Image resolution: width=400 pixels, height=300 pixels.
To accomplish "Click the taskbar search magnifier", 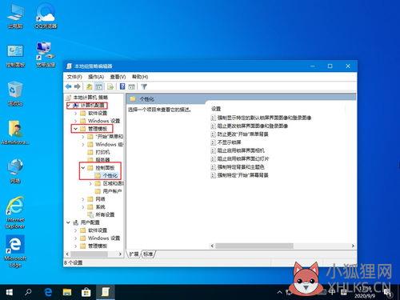I will pyautogui.click(x=28, y=292).
